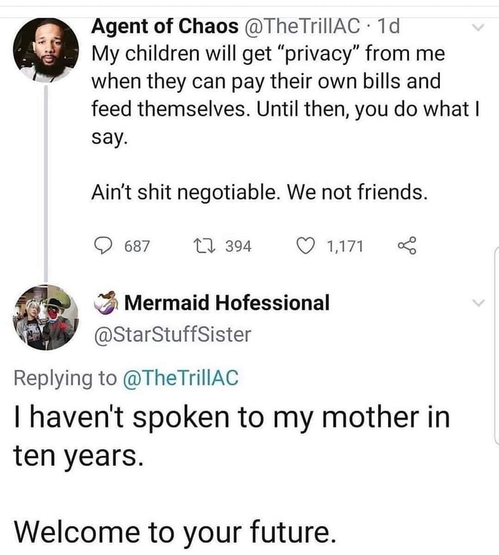Click the Mermaid Hofessional display name
Screen dimensions: 499x555
227,302
